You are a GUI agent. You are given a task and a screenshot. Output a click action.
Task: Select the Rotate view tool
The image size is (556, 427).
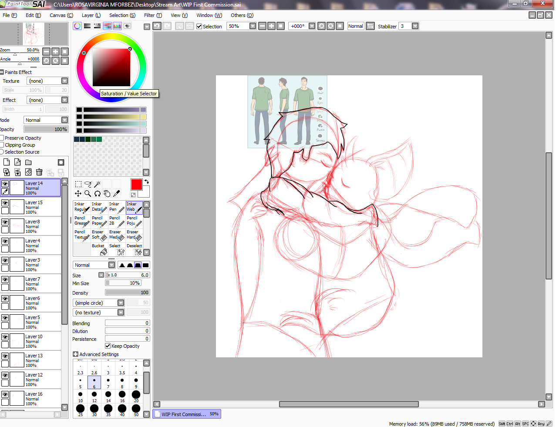point(98,194)
